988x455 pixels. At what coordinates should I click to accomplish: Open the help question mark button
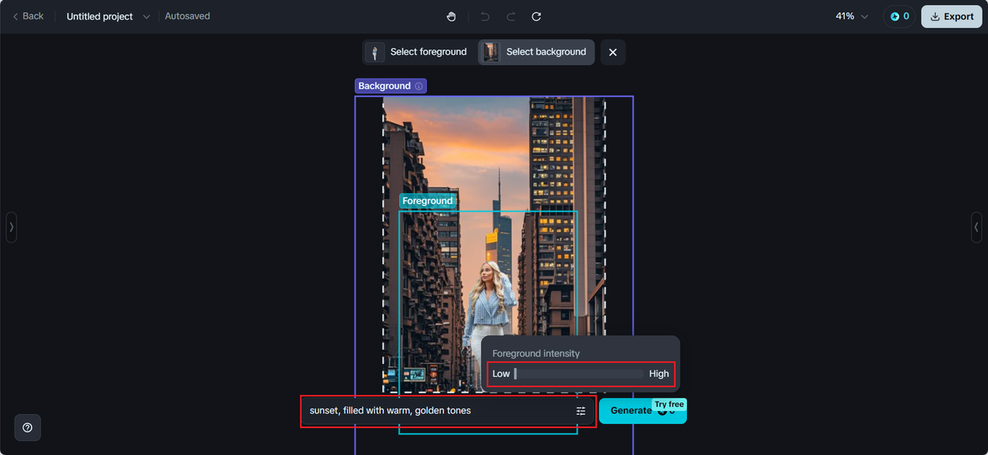click(x=28, y=427)
